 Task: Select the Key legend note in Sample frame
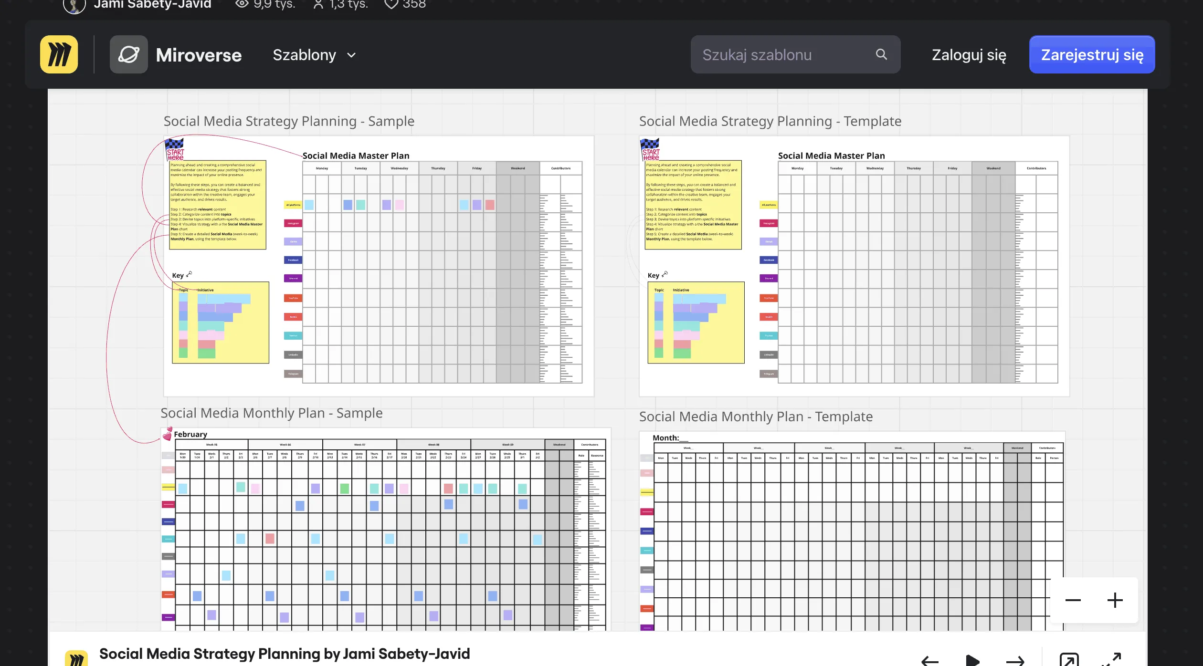pos(221,323)
